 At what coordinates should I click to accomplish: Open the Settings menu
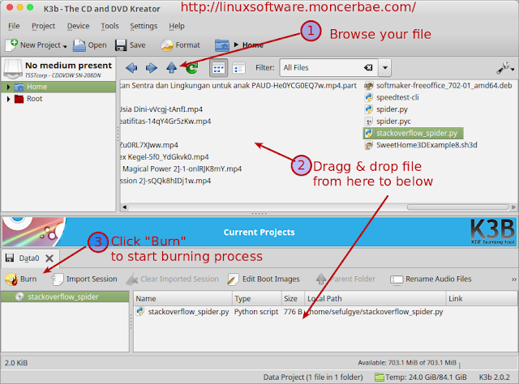[x=144, y=26]
